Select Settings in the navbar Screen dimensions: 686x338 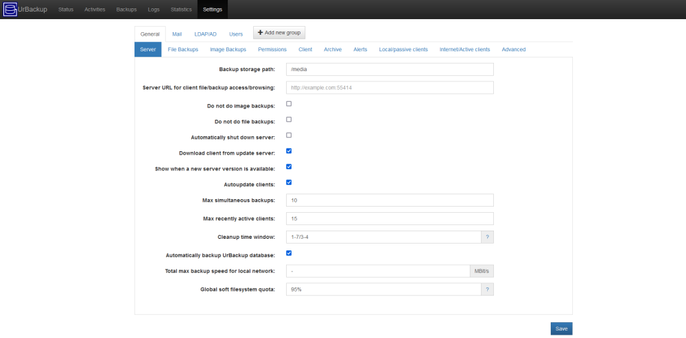pyautogui.click(x=213, y=10)
